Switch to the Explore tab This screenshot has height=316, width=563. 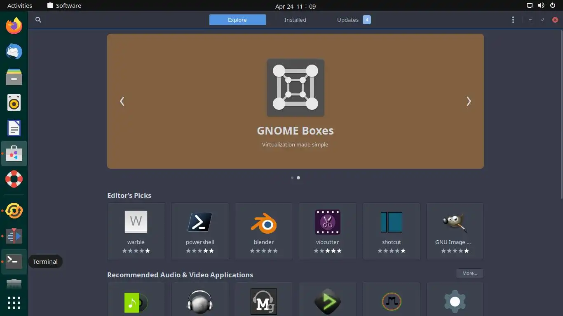point(237,20)
